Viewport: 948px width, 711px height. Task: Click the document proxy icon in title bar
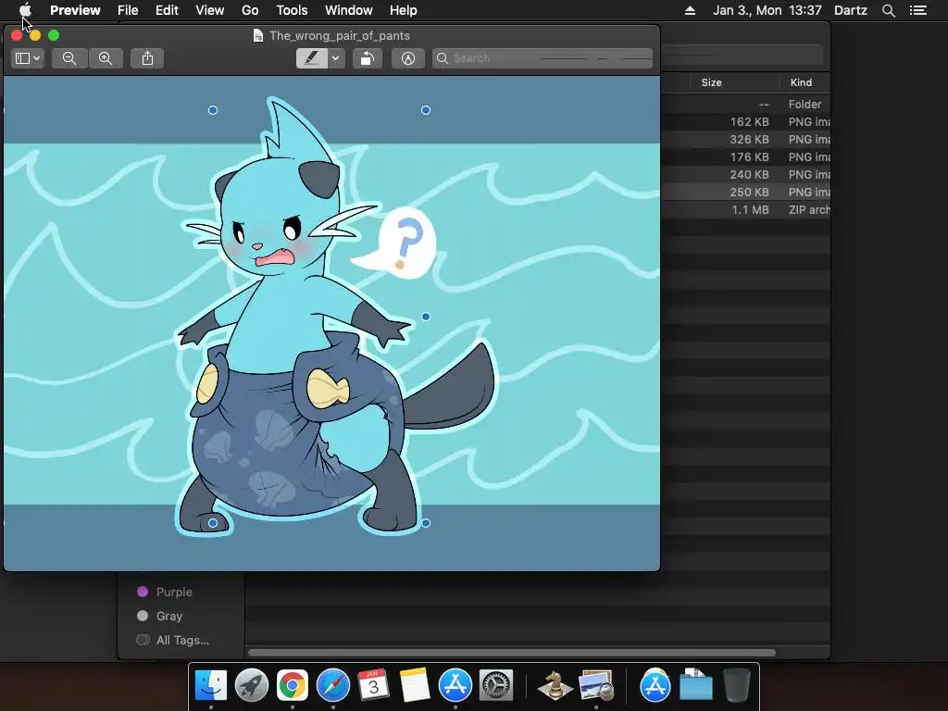click(x=258, y=36)
